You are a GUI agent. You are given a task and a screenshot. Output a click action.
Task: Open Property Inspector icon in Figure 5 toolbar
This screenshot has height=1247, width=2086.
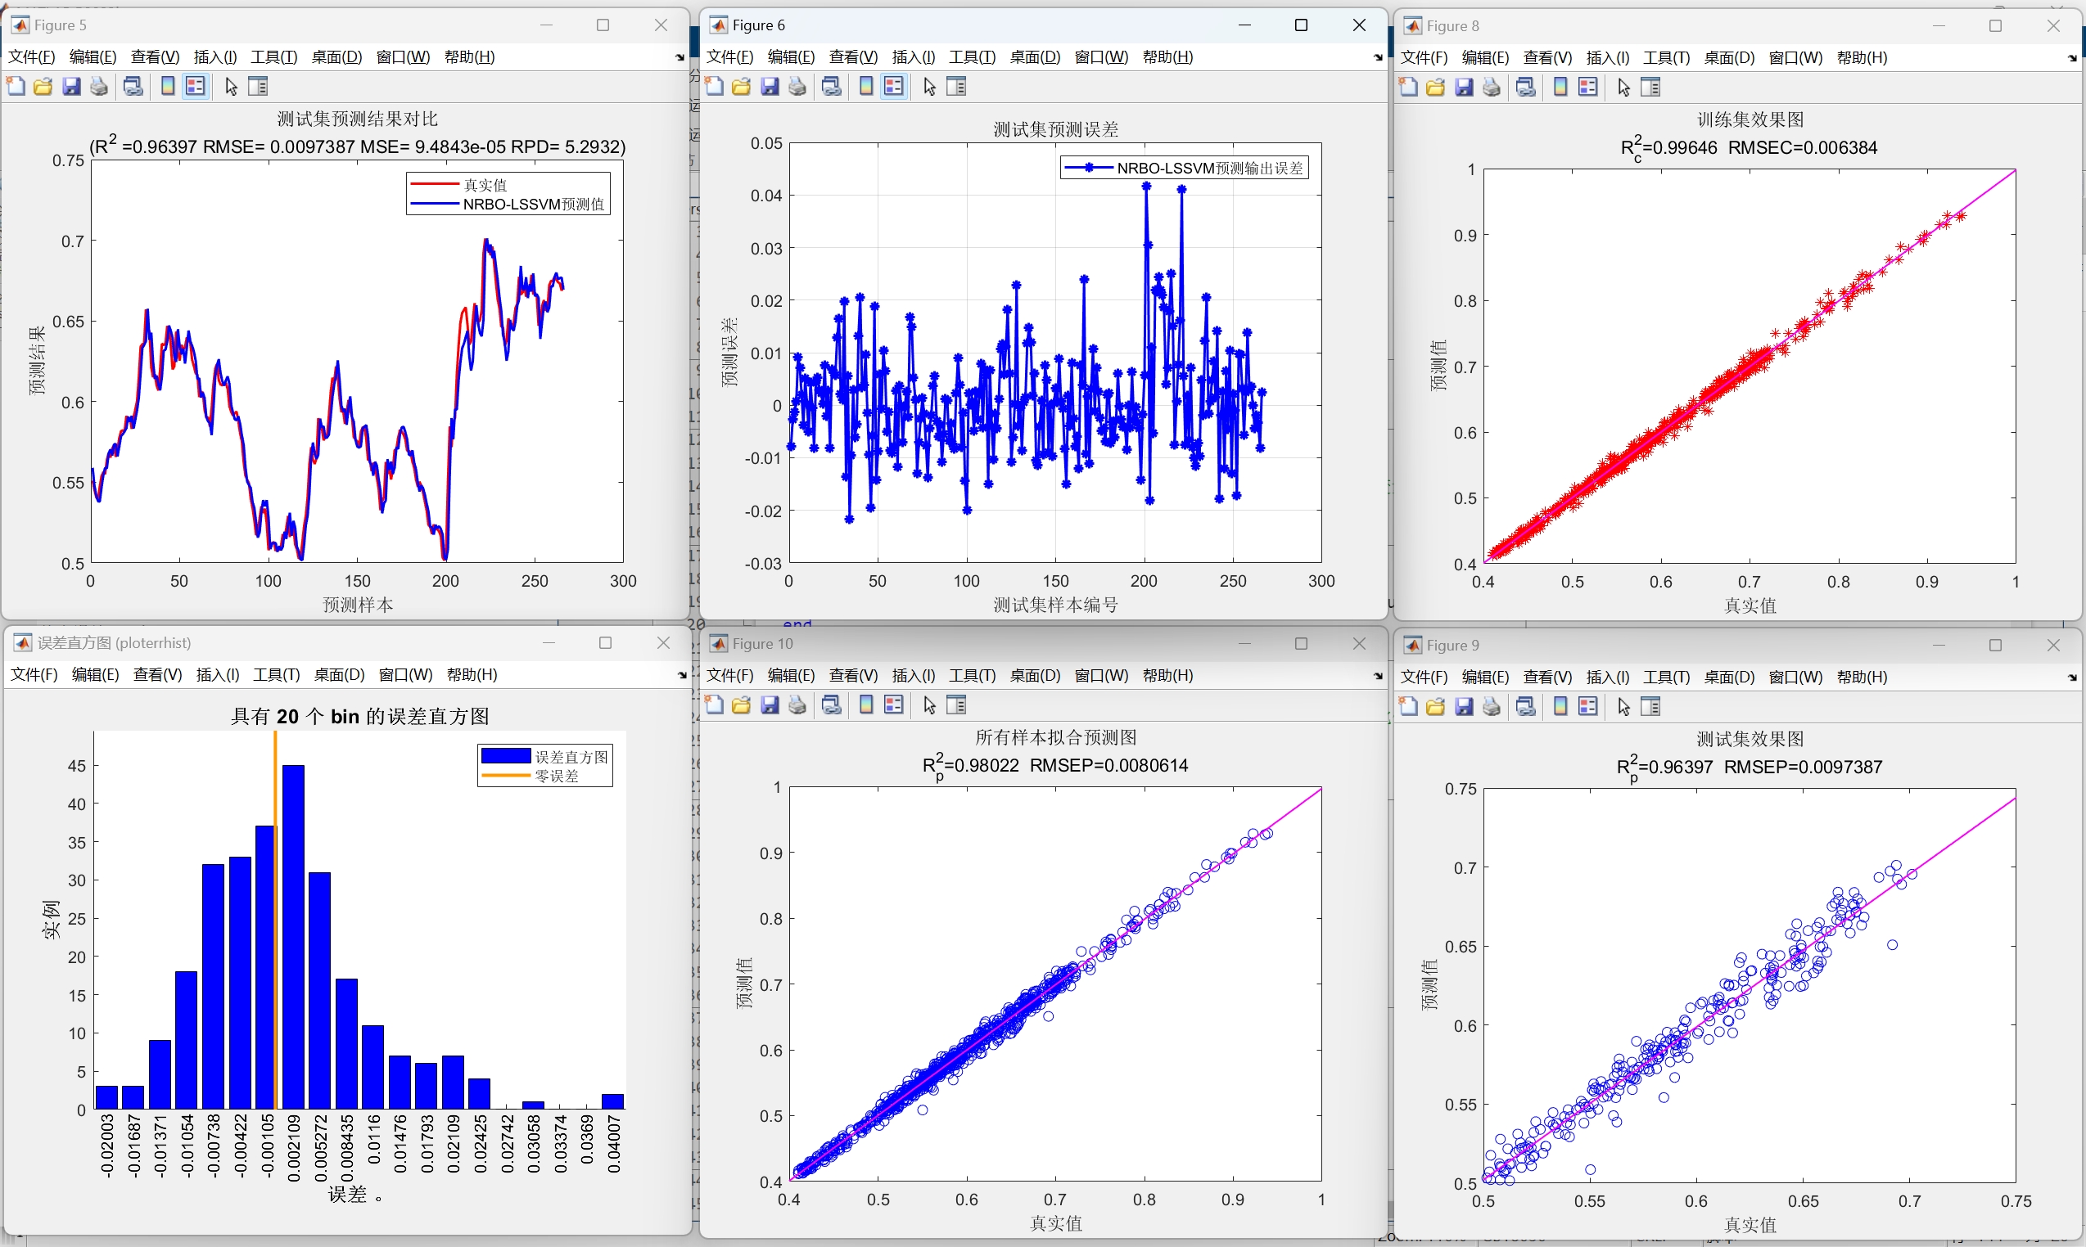click(x=258, y=87)
